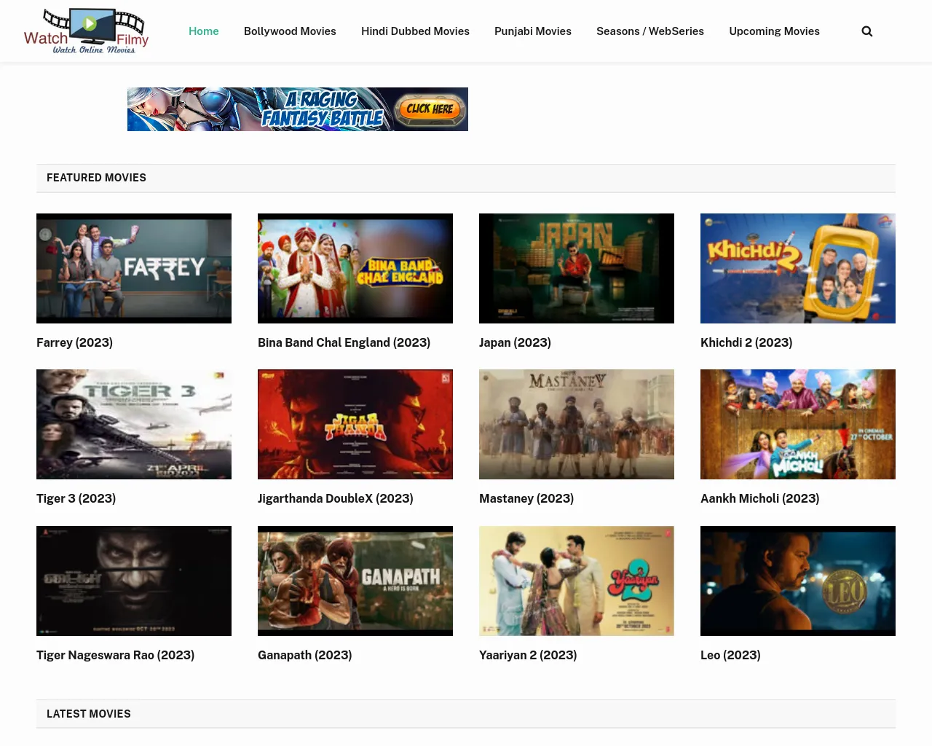
Task: Click the LATEST MOVIES section heading
Action: (89, 714)
